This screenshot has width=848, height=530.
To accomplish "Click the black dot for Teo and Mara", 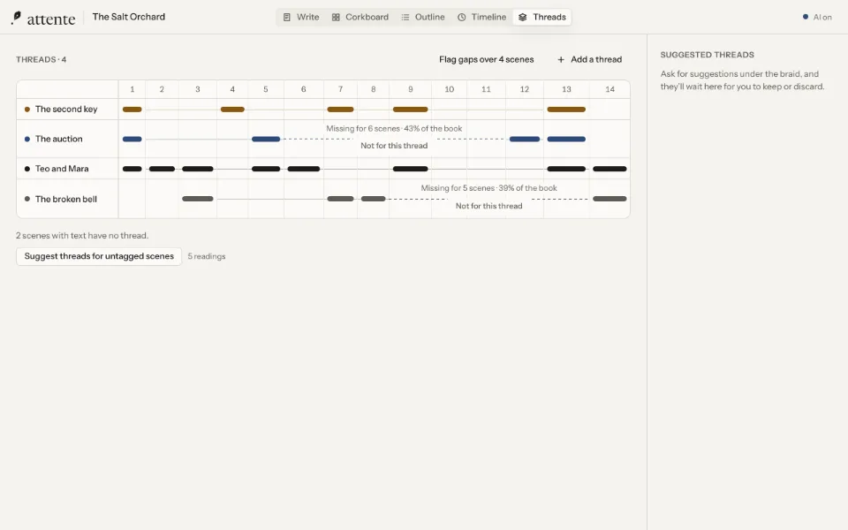I will click(27, 169).
